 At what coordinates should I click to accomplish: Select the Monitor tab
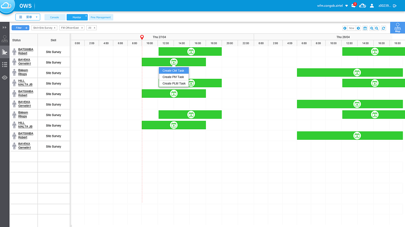(x=77, y=17)
